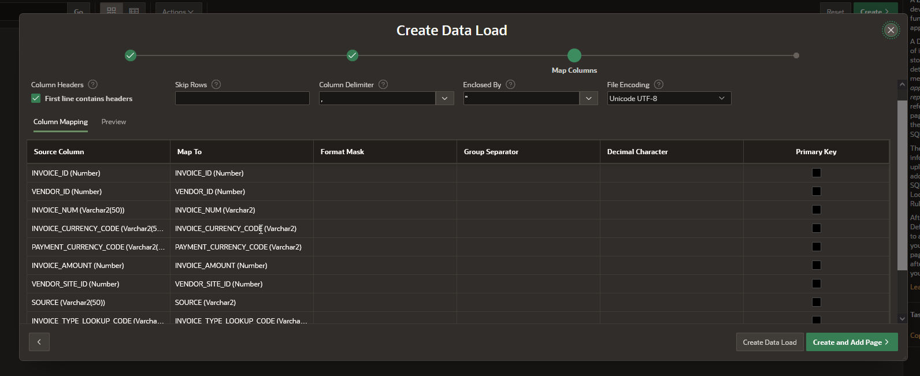The image size is (920, 376).
Task: Open the File Encoding select list
Action: coord(669,98)
